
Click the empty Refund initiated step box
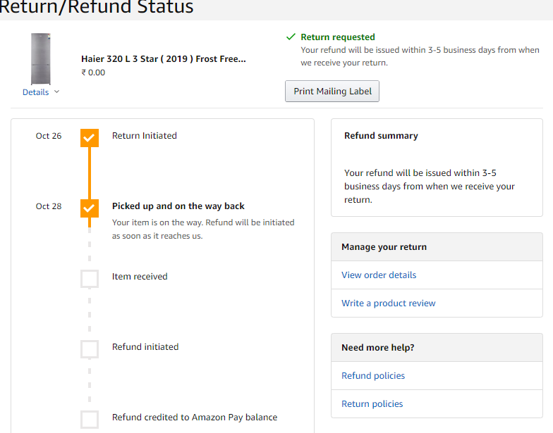click(90, 349)
